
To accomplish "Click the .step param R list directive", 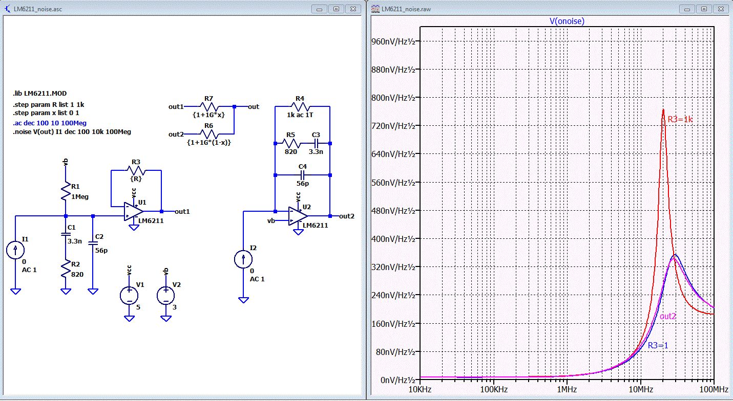I will pos(49,105).
